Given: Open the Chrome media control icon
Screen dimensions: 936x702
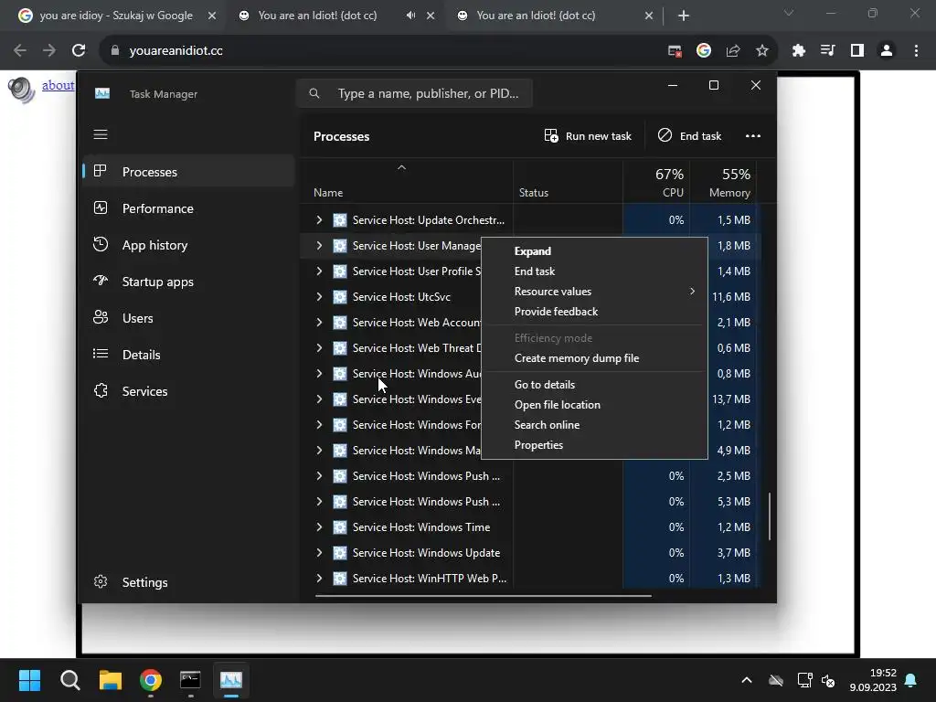Looking at the screenshot, I should pos(827,51).
